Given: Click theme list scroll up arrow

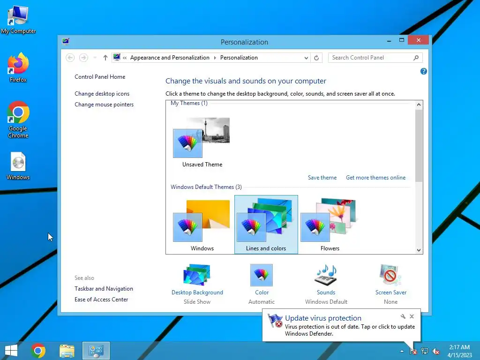Looking at the screenshot, I should (419, 105).
